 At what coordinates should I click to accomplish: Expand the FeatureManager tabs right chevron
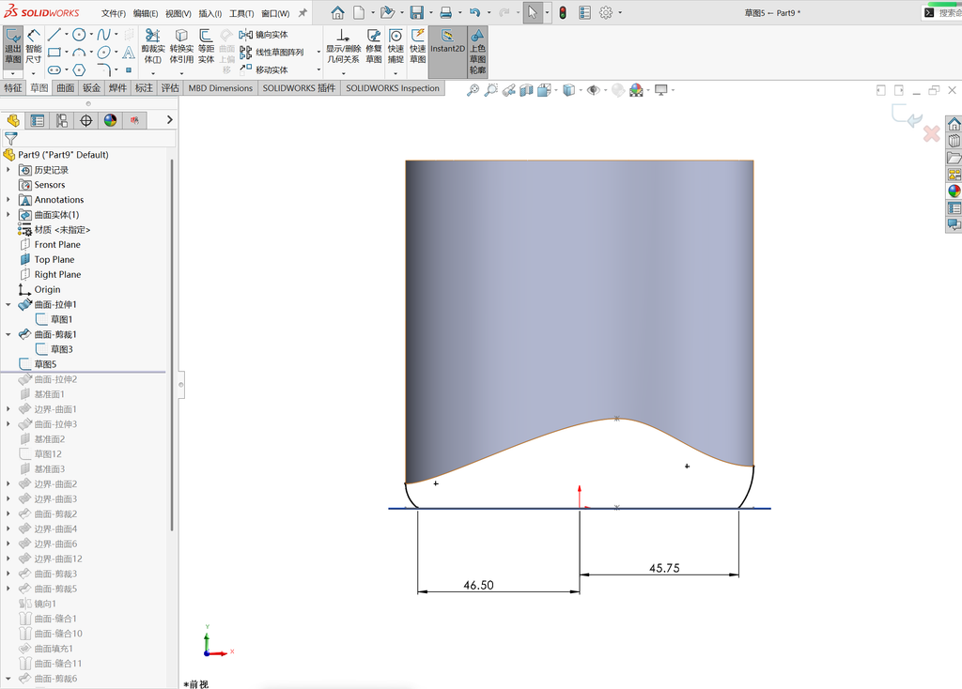pyautogui.click(x=170, y=120)
